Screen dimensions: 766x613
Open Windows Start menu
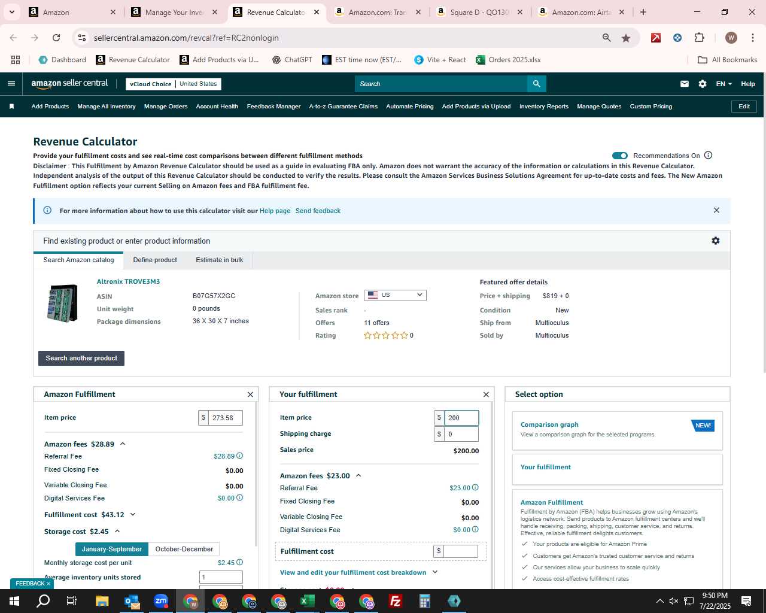click(14, 601)
